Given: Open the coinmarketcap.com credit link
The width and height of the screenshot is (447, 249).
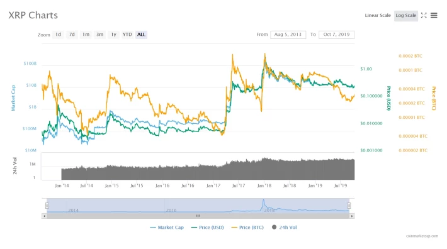Looking at the screenshot, I should coord(422,236).
